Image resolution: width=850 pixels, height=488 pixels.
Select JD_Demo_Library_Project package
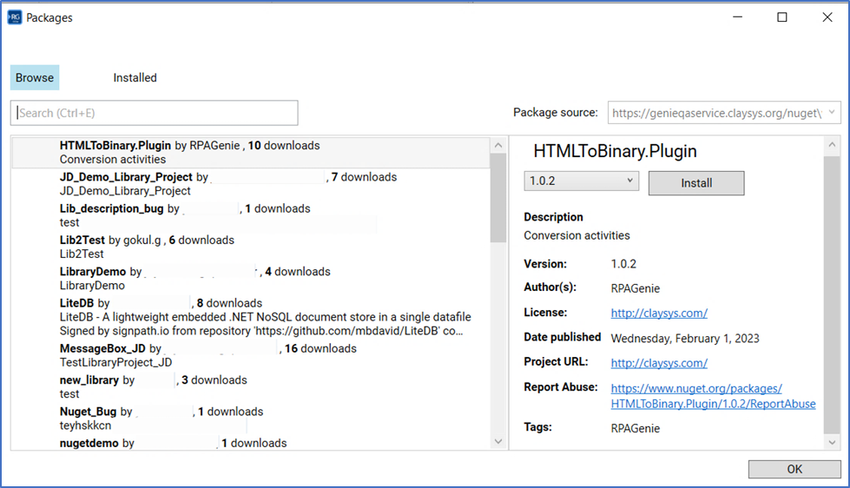(x=251, y=184)
